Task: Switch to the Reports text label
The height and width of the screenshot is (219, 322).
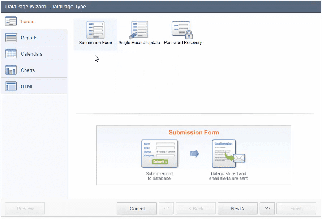Action: tap(29, 38)
